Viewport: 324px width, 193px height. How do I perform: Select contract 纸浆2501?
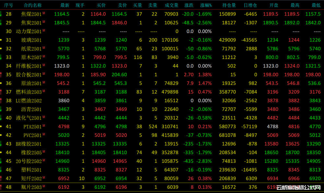tap(31, 49)
